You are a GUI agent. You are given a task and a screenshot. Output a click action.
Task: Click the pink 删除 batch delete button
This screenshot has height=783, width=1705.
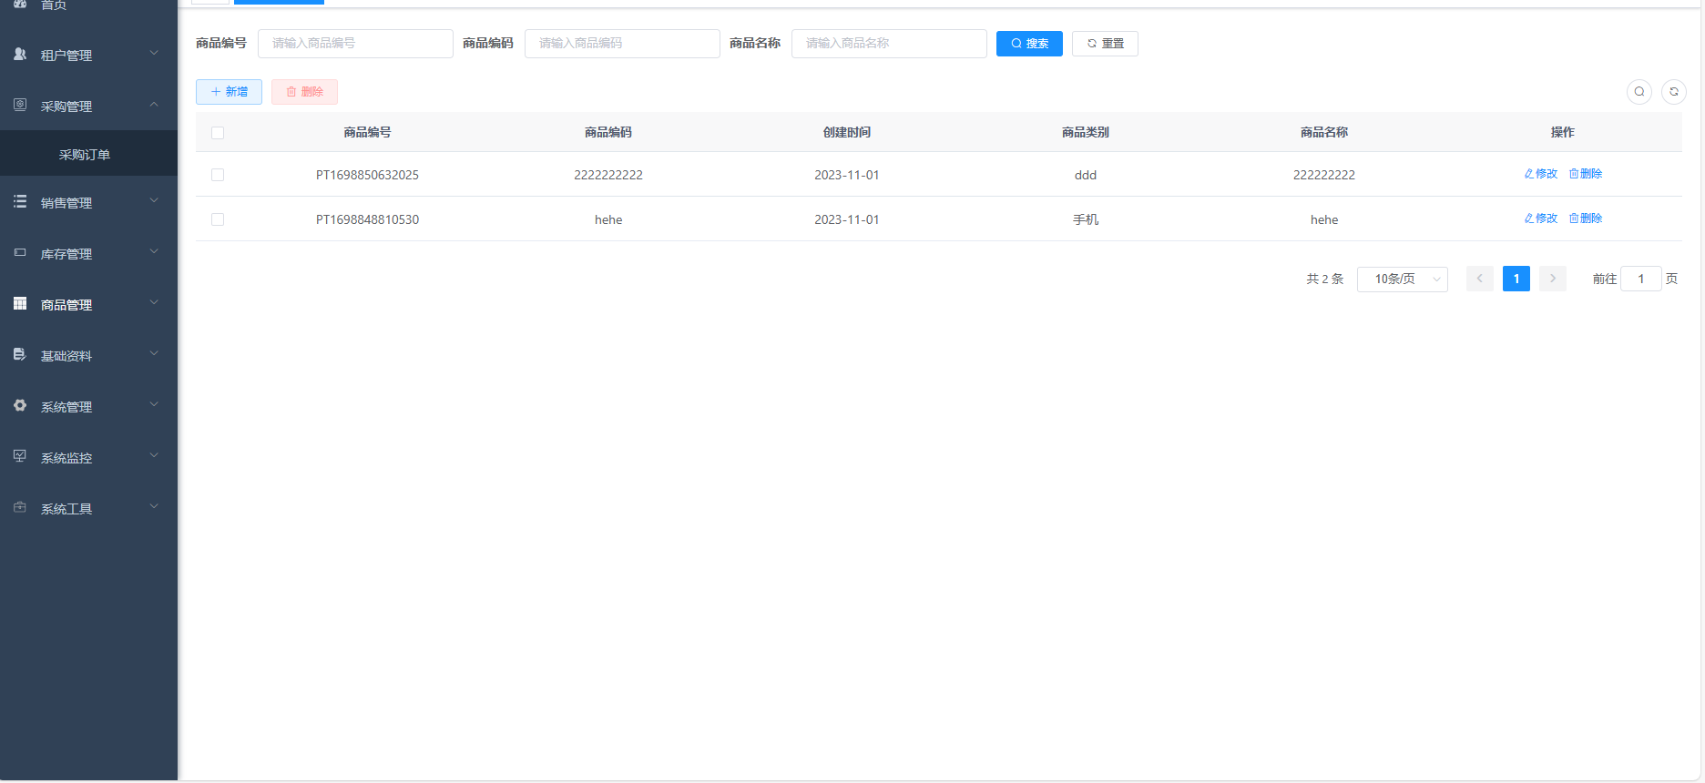304,92
